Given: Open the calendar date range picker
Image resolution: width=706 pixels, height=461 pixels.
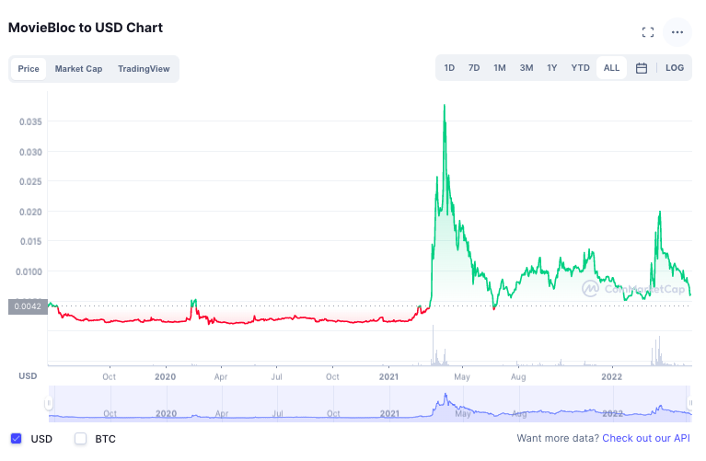Looking at the screenshot, I should [x=642, y=68].
